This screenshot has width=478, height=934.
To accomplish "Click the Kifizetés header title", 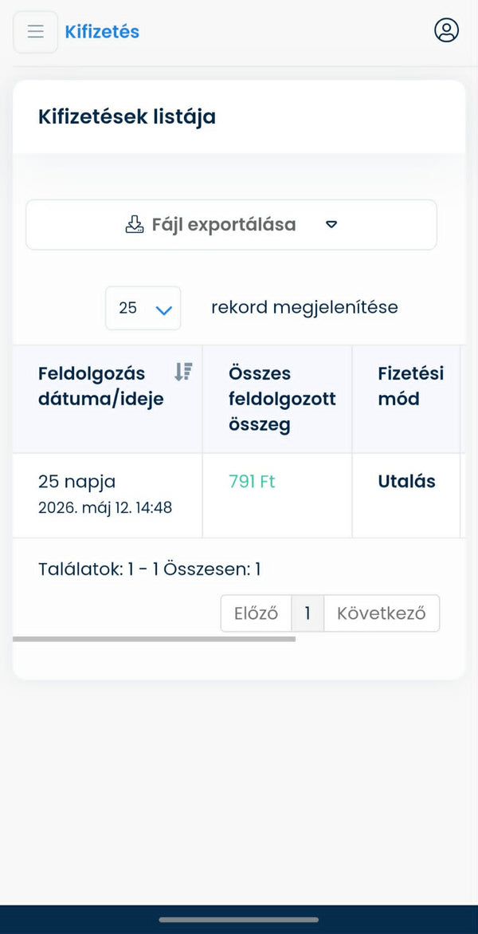I will (x=102, y=32).
